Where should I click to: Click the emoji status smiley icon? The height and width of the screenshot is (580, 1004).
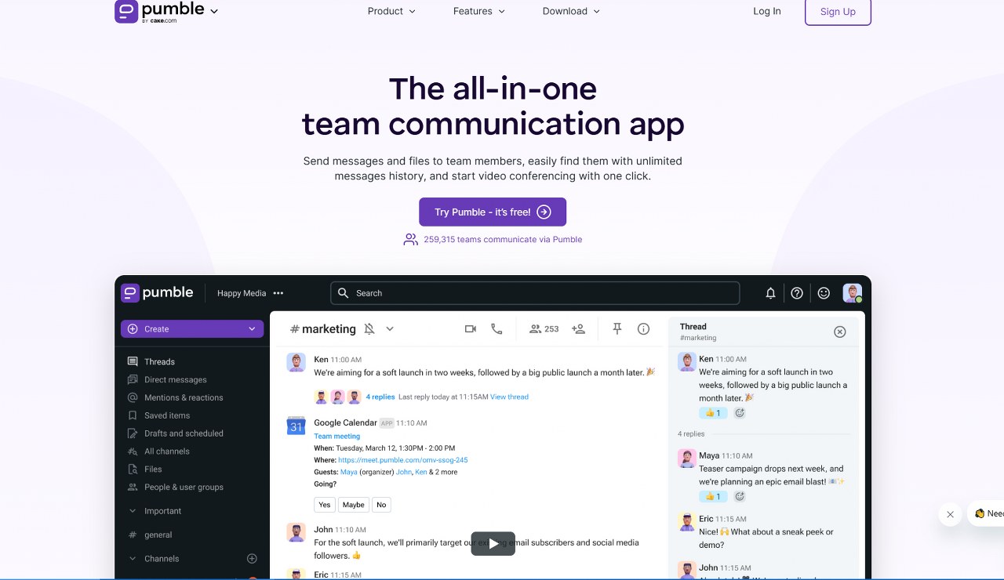(x=824, y=293)
